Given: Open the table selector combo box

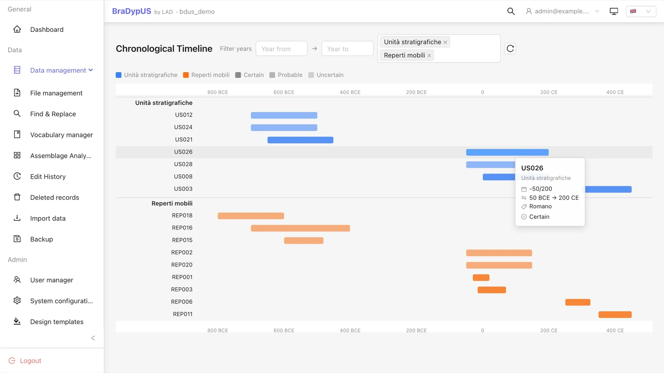Looking at the screenshot, I should (439, 48).
